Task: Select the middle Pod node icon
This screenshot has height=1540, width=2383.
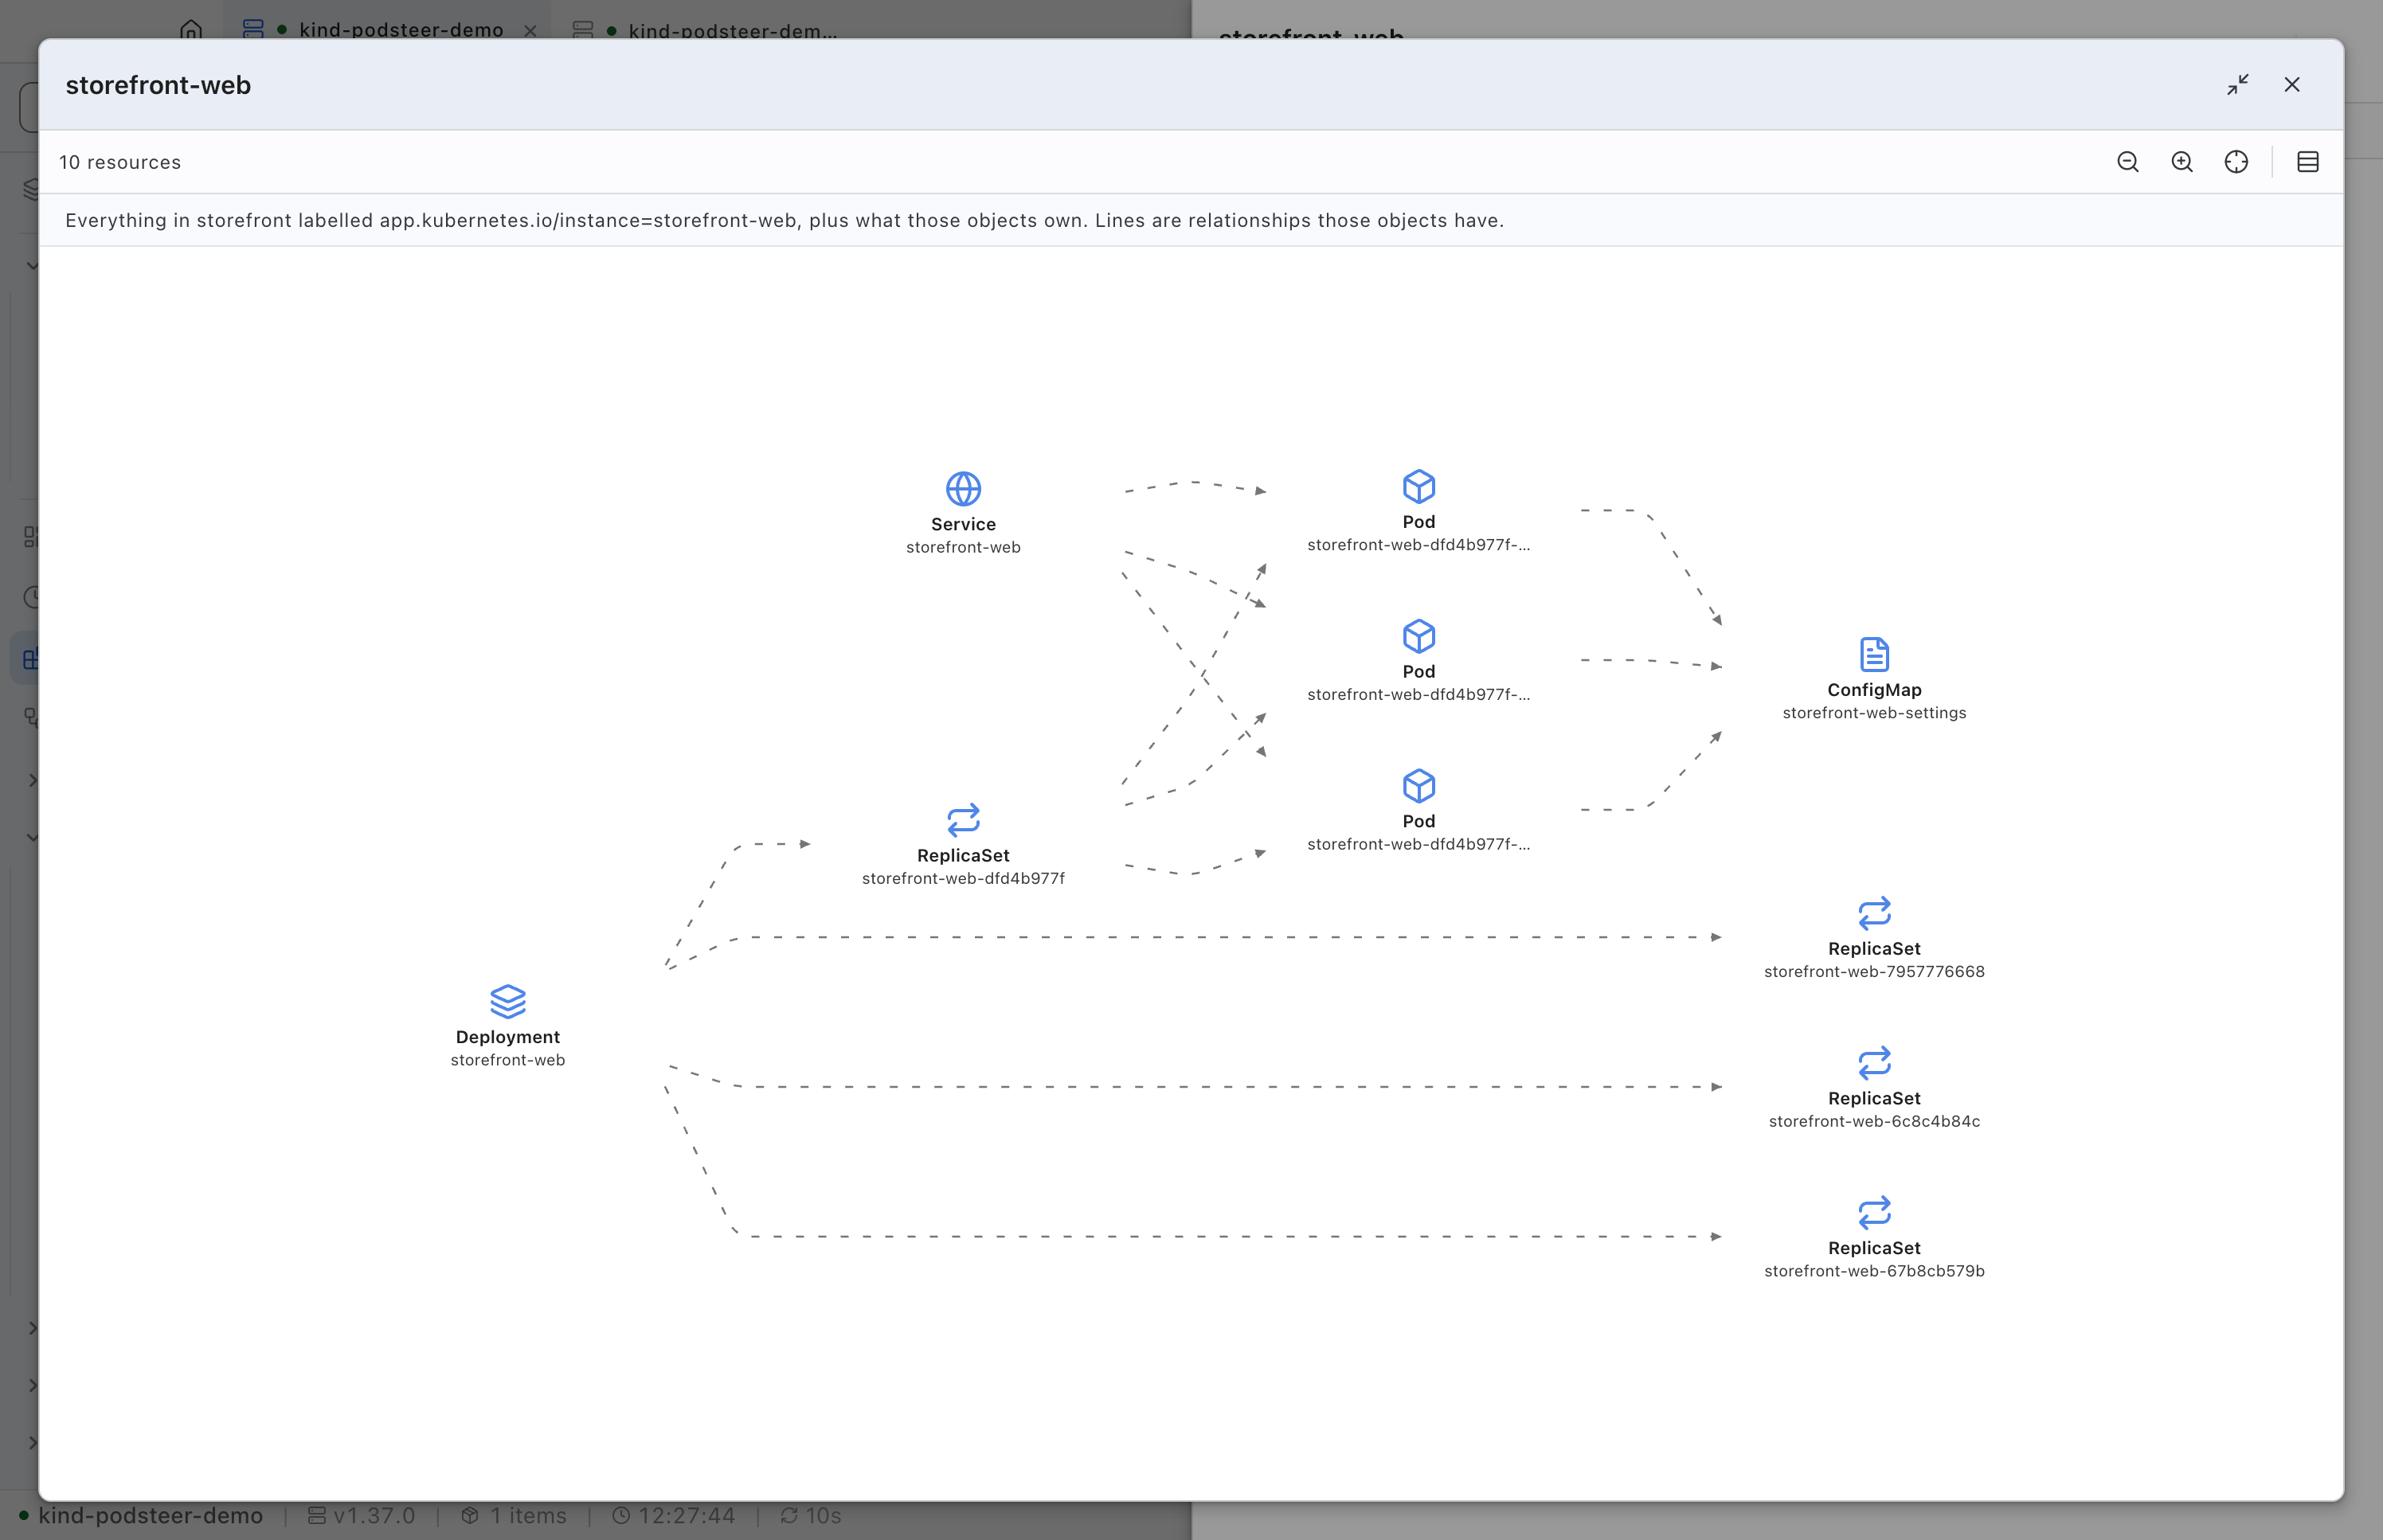Action: coord(1418,636)
